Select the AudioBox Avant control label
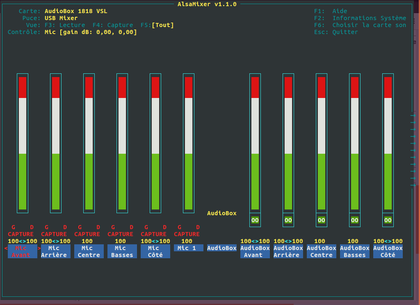Image resolution: width=420 pixels, height=305 pixels. pyautogui.click(x=255, y=251)
